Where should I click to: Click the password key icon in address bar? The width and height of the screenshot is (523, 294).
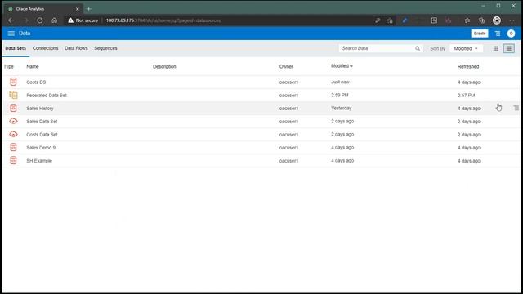[378, 20]
